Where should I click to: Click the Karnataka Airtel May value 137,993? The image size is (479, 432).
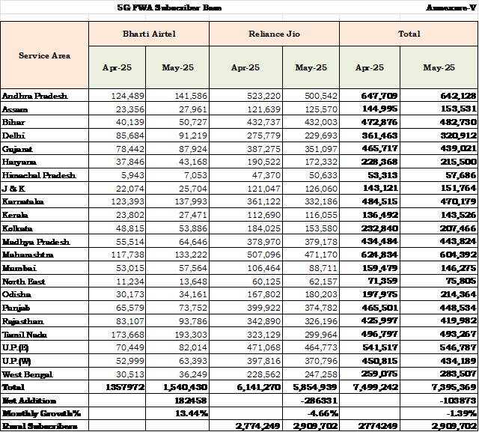[191, 201]
